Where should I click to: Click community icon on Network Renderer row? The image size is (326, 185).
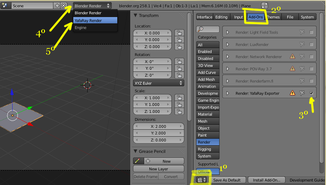click(x=302, y=56)
